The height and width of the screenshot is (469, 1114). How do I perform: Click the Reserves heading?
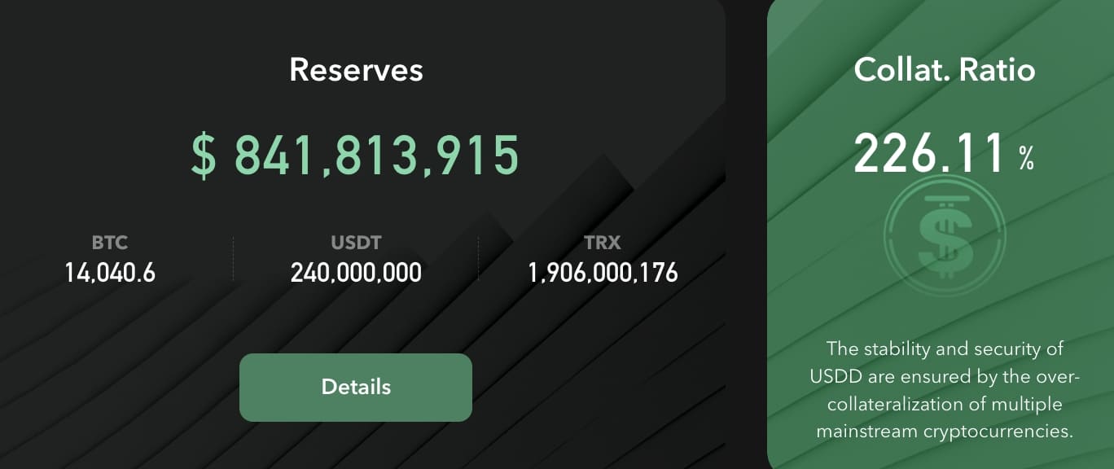(x=356, y=70)
